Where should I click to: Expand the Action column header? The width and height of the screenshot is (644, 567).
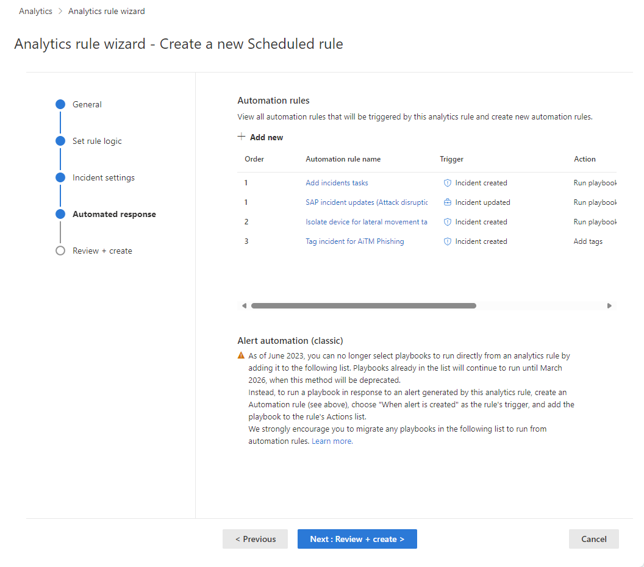pos(584,159)
